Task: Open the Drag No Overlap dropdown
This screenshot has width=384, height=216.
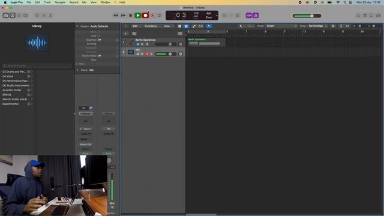Action: point(317,26)
